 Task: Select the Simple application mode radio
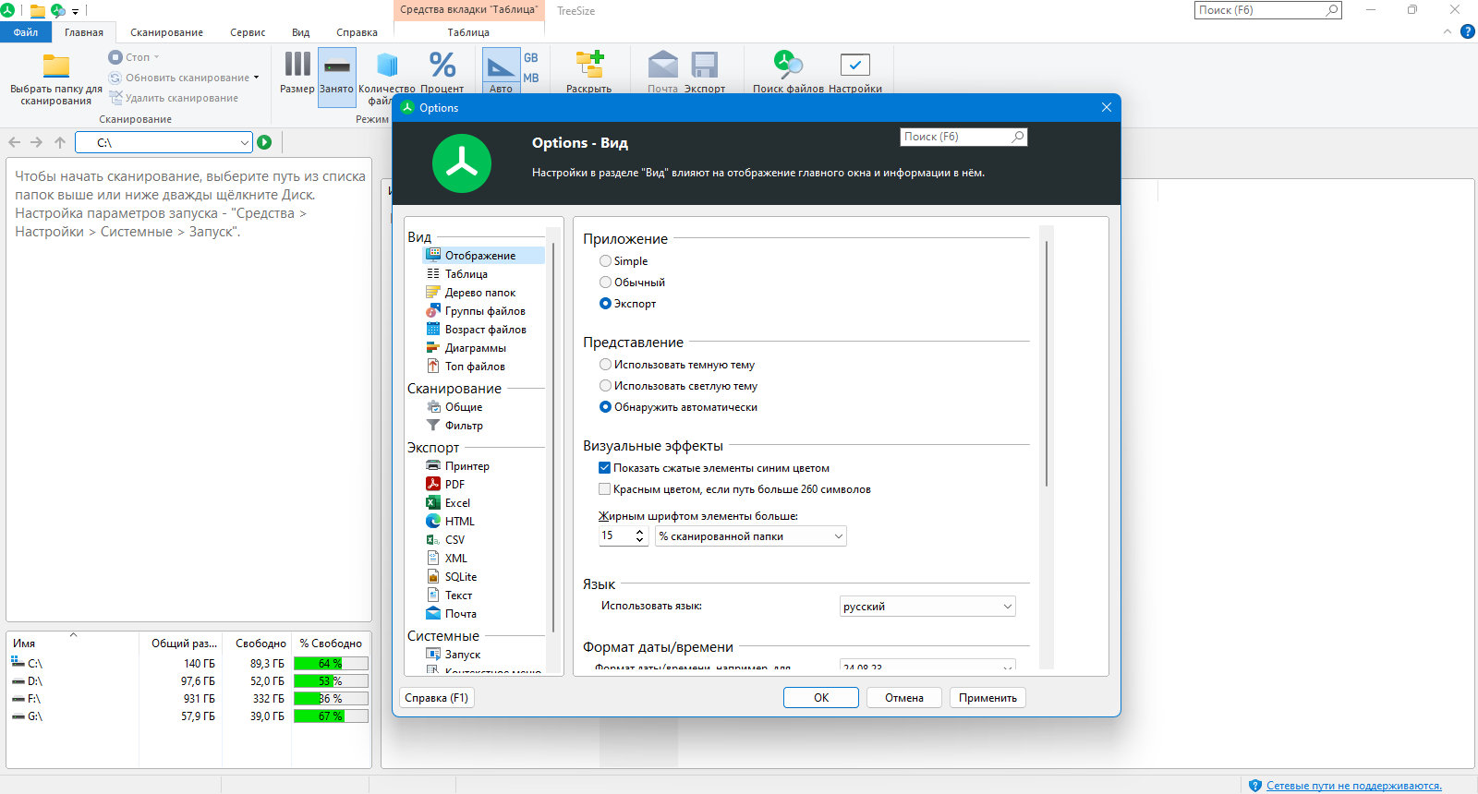pyautogui.click(x=605, y=261)
